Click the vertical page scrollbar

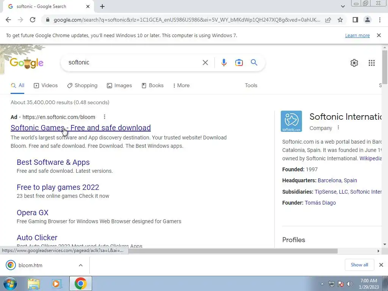(385, 67)
